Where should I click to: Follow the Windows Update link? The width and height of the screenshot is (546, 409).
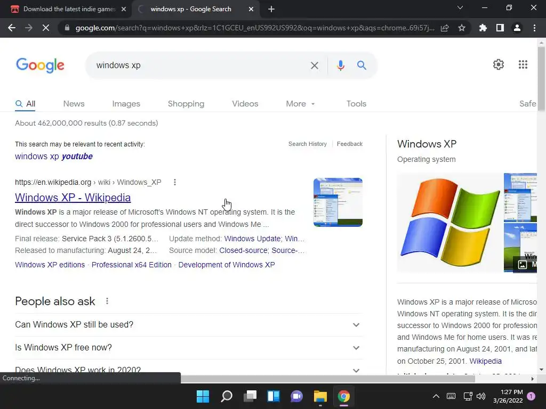[252, 239]
